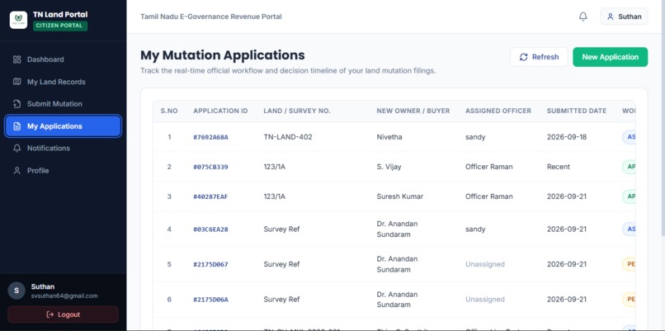Click the My Mutation Applications heading

point(223,55)
